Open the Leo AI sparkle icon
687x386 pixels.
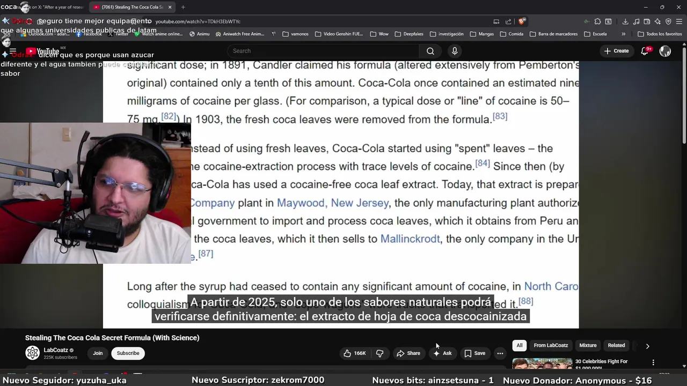click(x=657, y=21)
